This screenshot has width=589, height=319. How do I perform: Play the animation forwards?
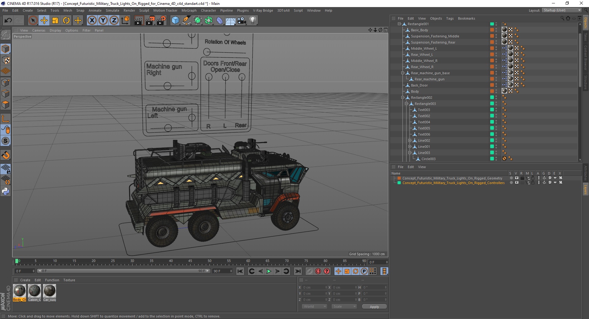click(269, 271)
